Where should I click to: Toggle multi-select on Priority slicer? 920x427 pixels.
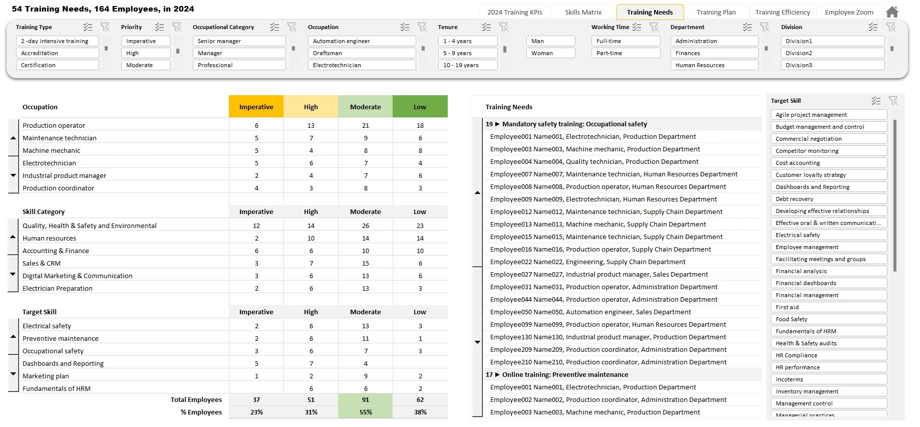tap(159, 27)
